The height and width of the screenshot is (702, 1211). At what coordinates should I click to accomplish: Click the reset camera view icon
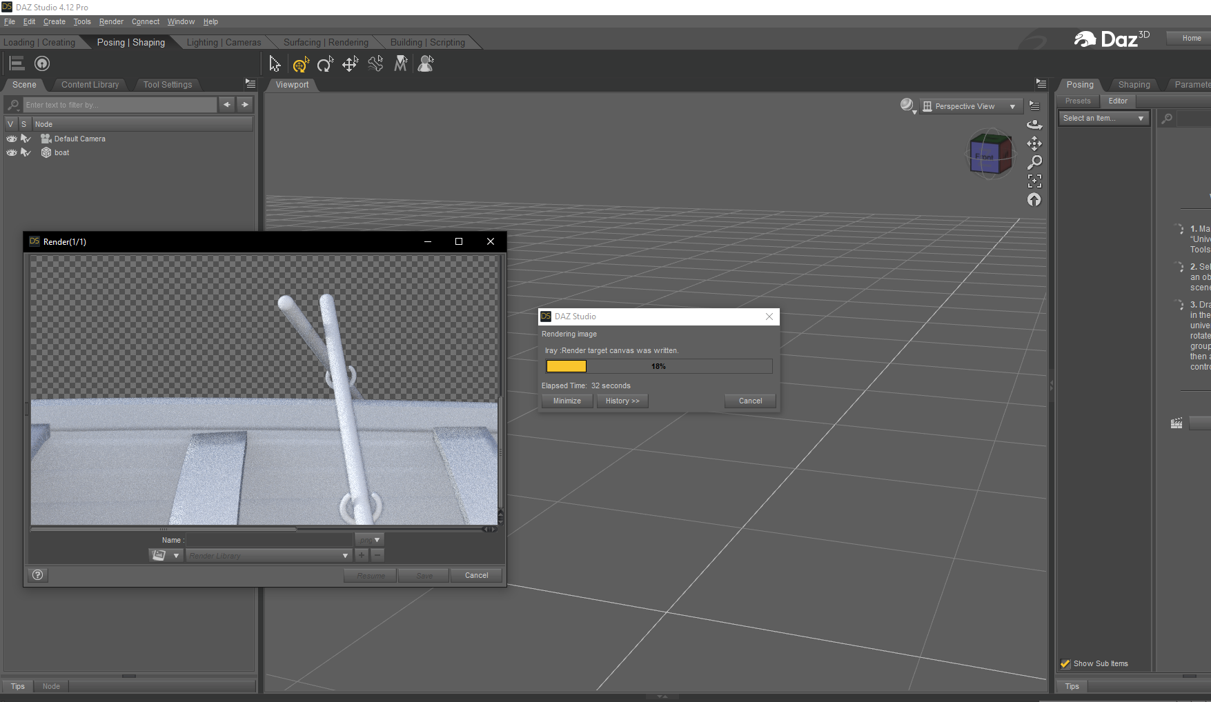[1034, 200]
